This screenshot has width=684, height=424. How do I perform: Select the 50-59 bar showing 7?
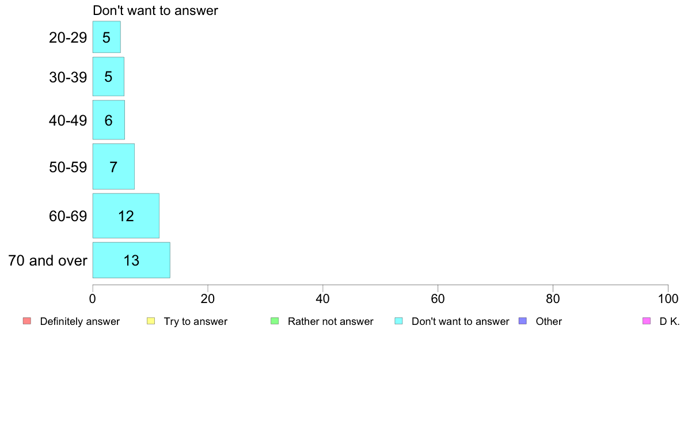click(x=113, y=166)
